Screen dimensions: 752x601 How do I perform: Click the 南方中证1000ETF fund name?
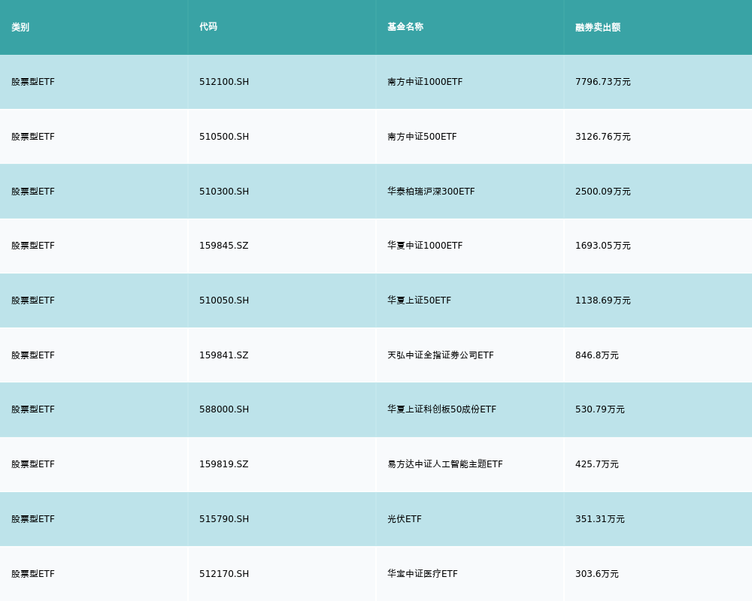click(425, 82)
